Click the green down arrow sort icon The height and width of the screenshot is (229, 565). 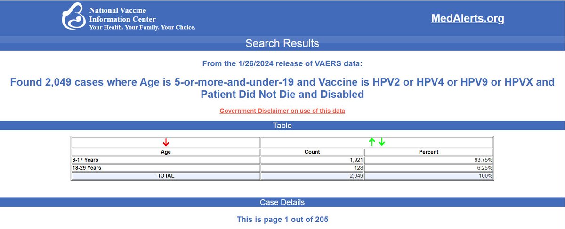(382, 142)
